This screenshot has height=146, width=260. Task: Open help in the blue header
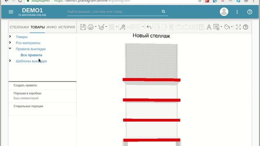249,12
